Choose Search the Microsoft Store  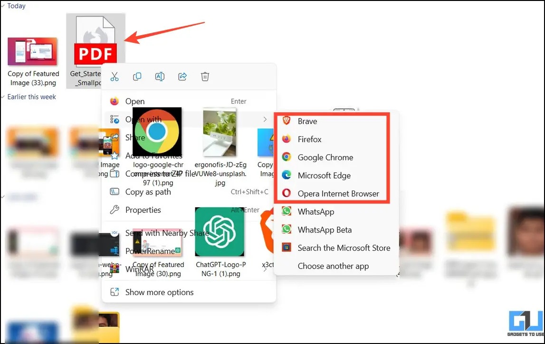point(336,248)
